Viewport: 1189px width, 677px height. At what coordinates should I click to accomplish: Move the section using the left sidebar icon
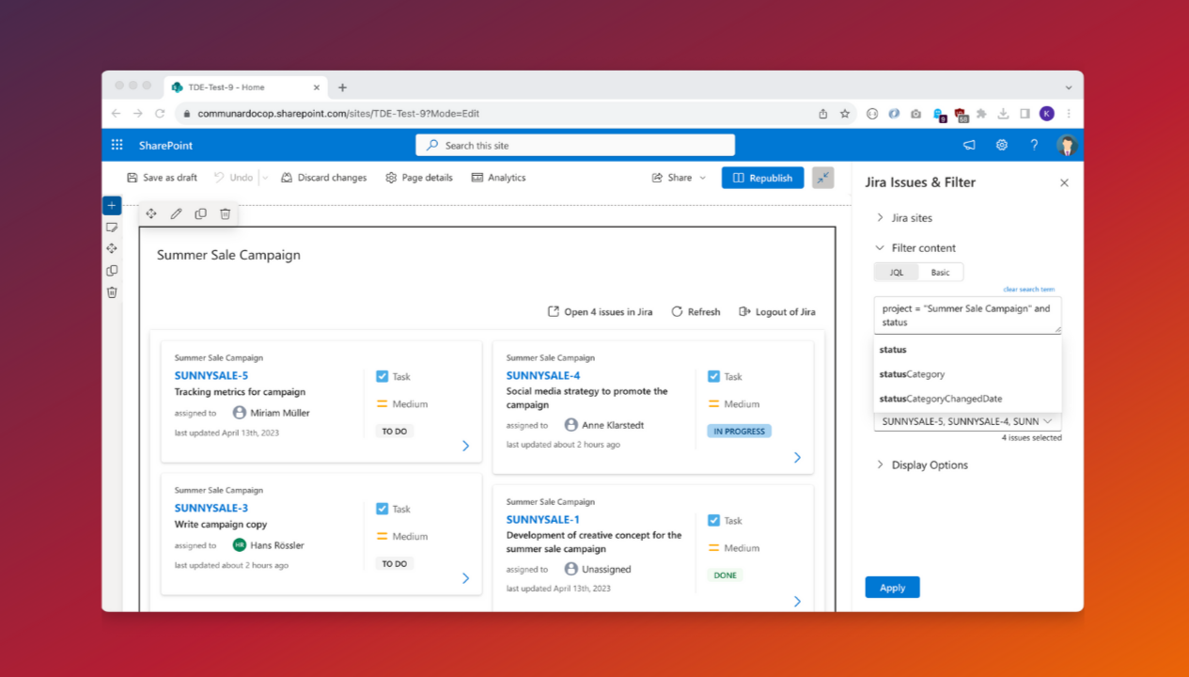(x=112, y=249)
